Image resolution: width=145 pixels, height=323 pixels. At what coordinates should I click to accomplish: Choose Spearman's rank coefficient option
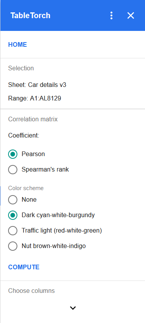(13, 170)
